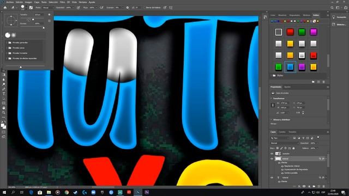The width and height of the screenshot is (349, 196).
Task: Click the lock all padlock icon
Action: (x=293, y=148)
